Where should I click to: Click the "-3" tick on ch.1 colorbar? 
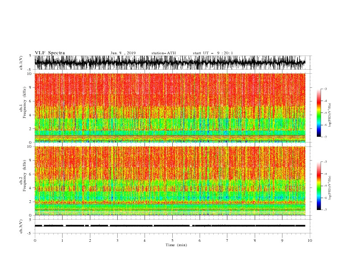click(x=325, y=89)
